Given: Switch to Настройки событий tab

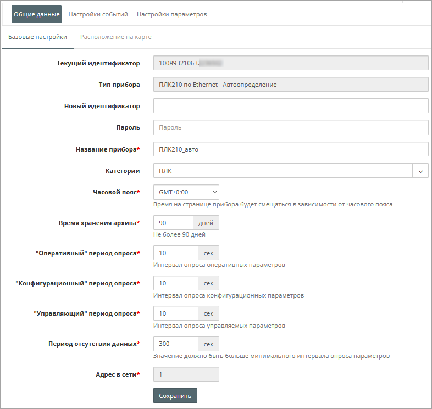Looking at the screenshot, I should [x=98, y=14].
